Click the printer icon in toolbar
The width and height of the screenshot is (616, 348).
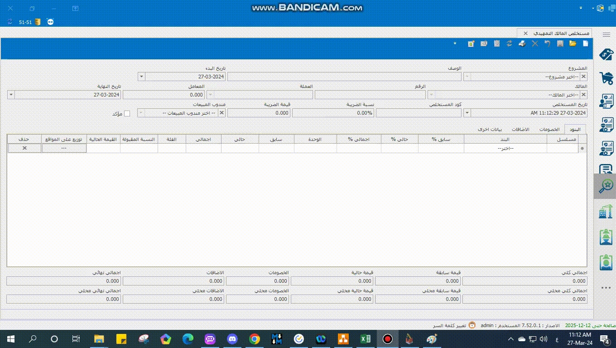pyautogui.click(x=522, y=43)
